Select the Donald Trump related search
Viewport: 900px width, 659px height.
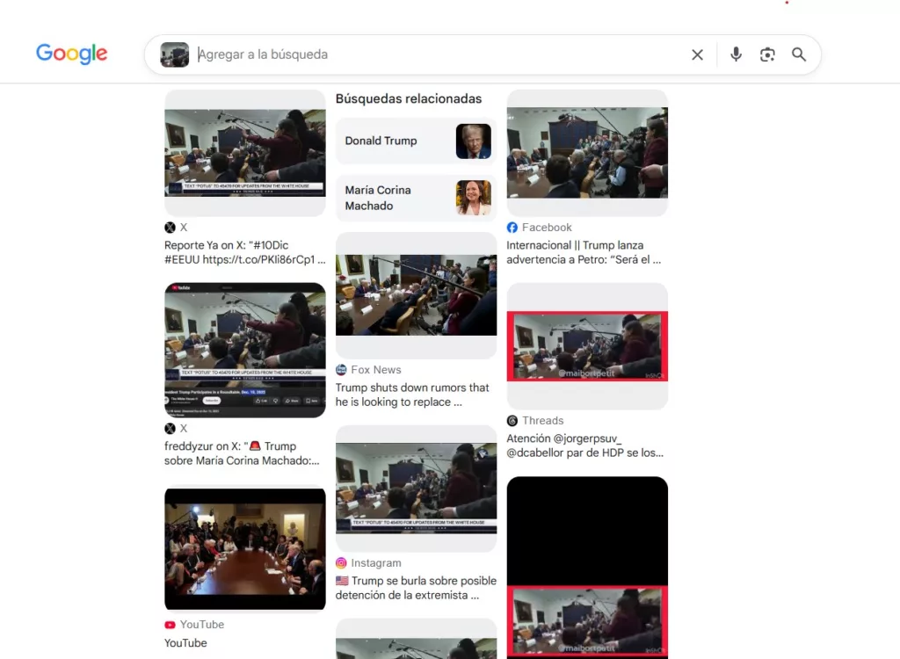(416, 141)
